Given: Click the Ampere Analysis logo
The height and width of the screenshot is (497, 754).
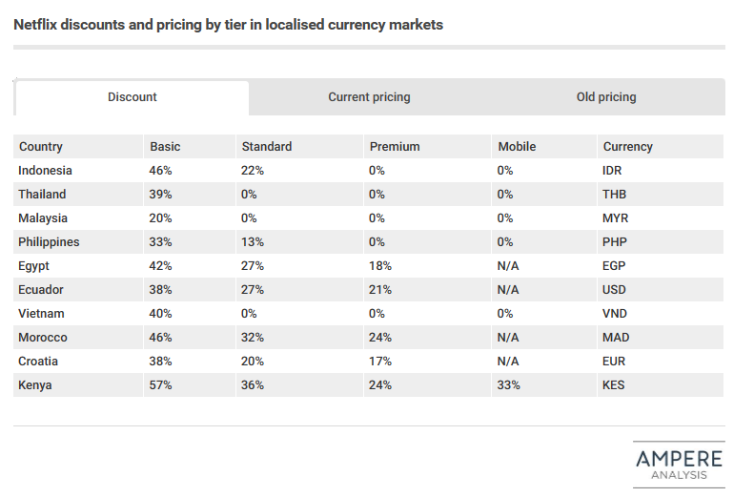Looking at the screenshot, I should click(x=679, y=465).
